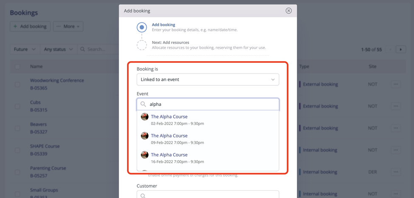Expand the Any status filter
Viewport: 414px width, 198px height.
click(x=58, y=49)
